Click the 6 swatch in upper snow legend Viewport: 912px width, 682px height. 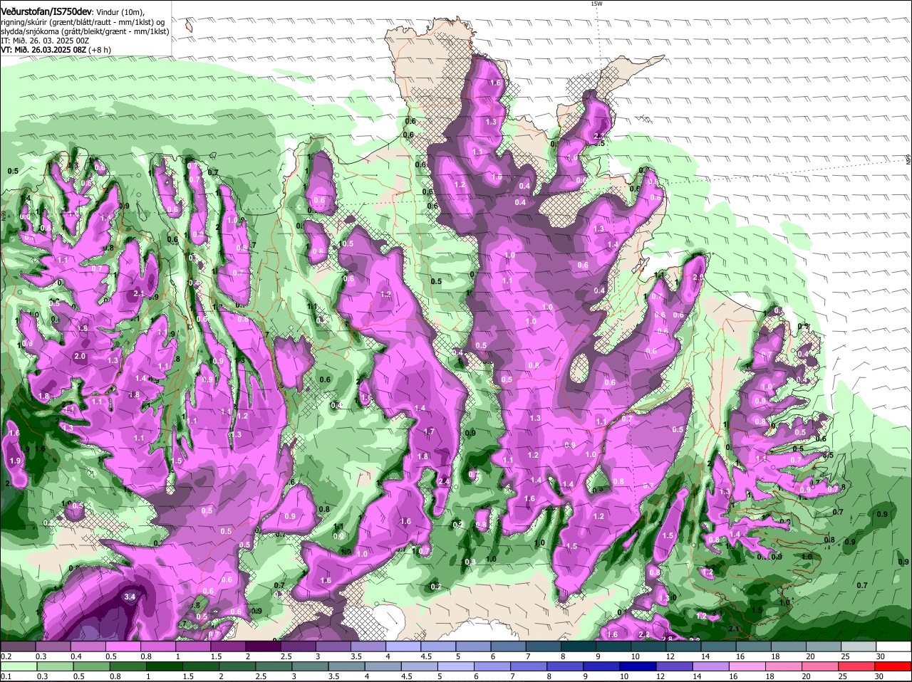point(508,646)
